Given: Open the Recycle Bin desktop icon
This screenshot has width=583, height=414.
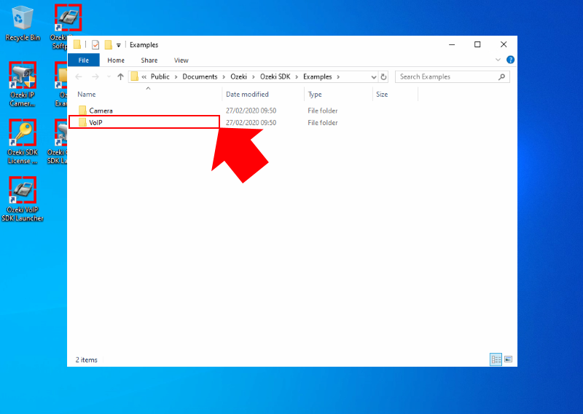Looking at the screenshot, I should click(x=23, y=23).
